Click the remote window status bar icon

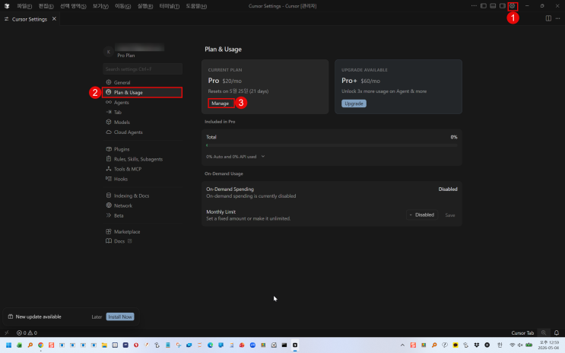[7, 332]
